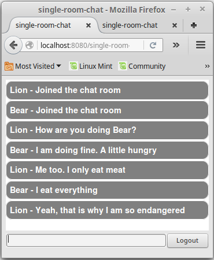
Task: Click the Logout button
Action: pyautogui.click(x=187, y=240)
